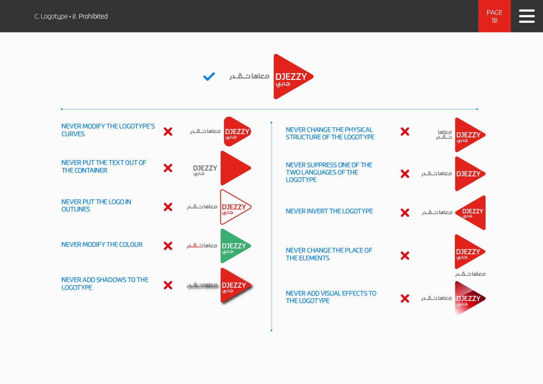Select the green Djezzy logo example
This screenshot has height=384, width=543.
coord(235,246)
